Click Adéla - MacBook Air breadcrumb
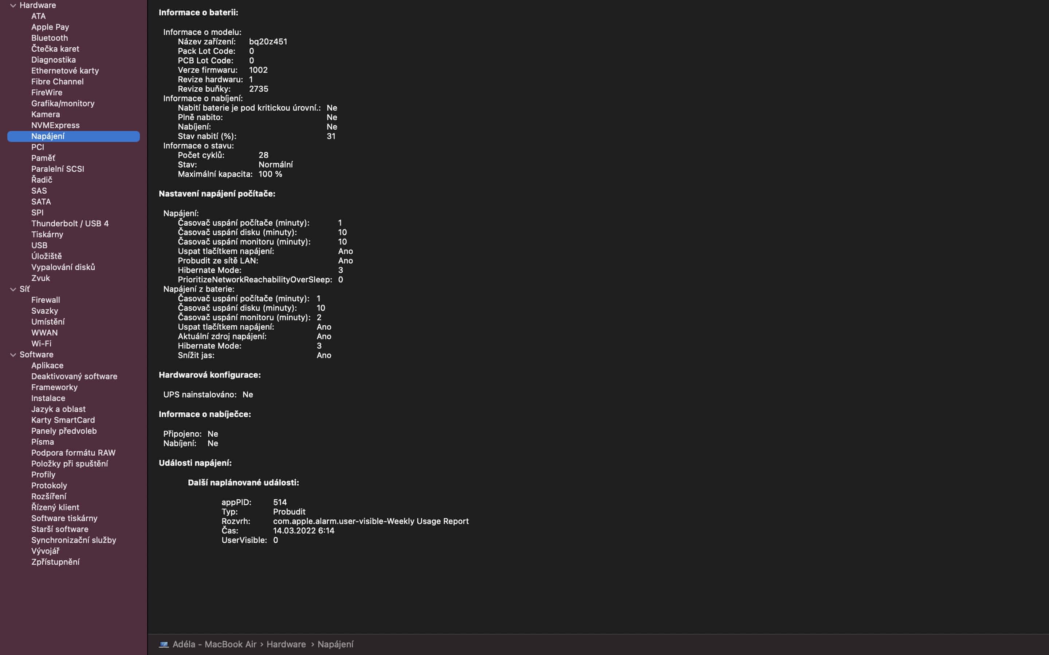1049x655 pixels. 214,644
